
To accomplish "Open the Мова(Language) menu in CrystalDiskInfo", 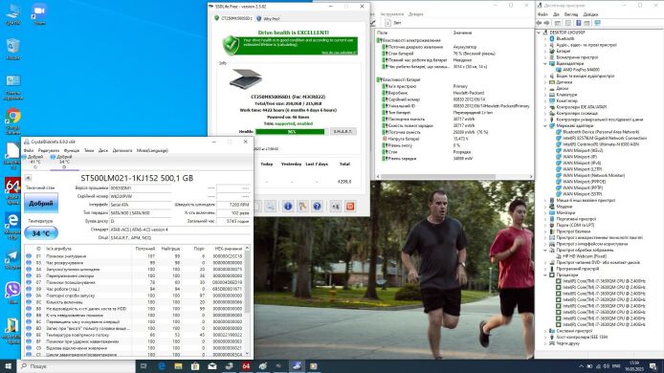I will point(152,150).
